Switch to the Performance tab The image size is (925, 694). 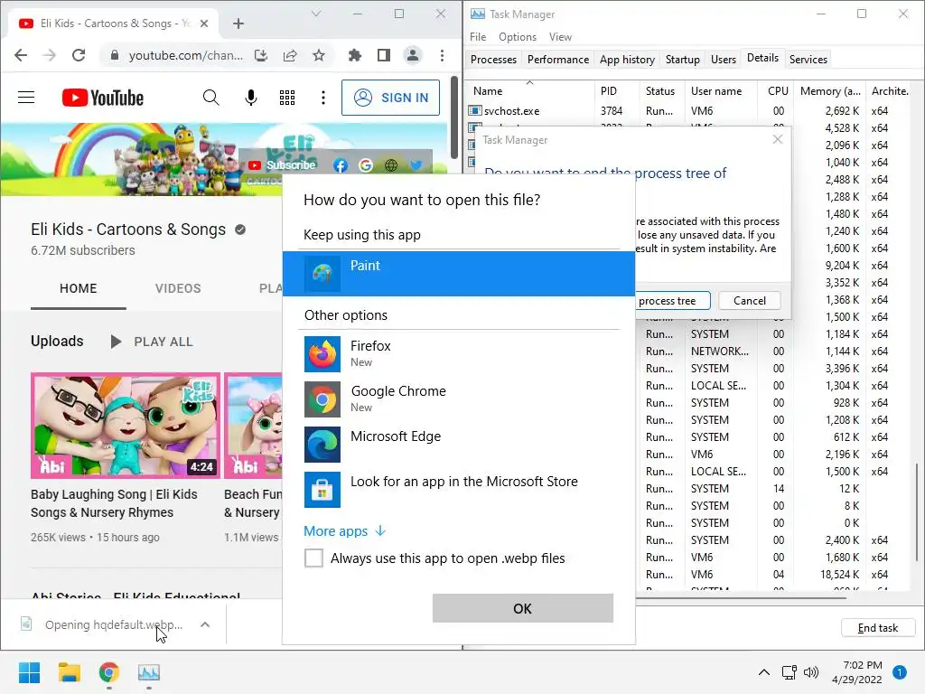[x=558, y=60]
